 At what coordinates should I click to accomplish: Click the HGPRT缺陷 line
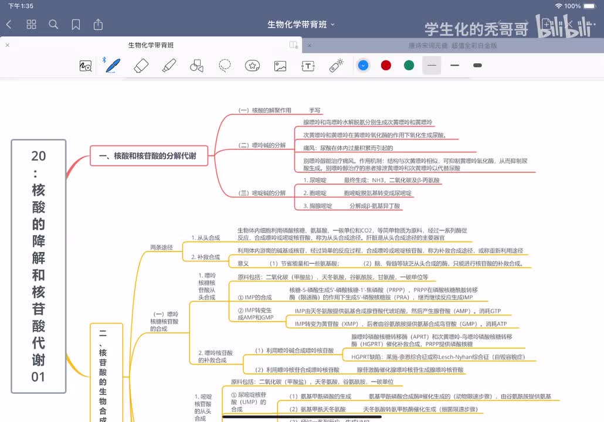click(438, 357)
